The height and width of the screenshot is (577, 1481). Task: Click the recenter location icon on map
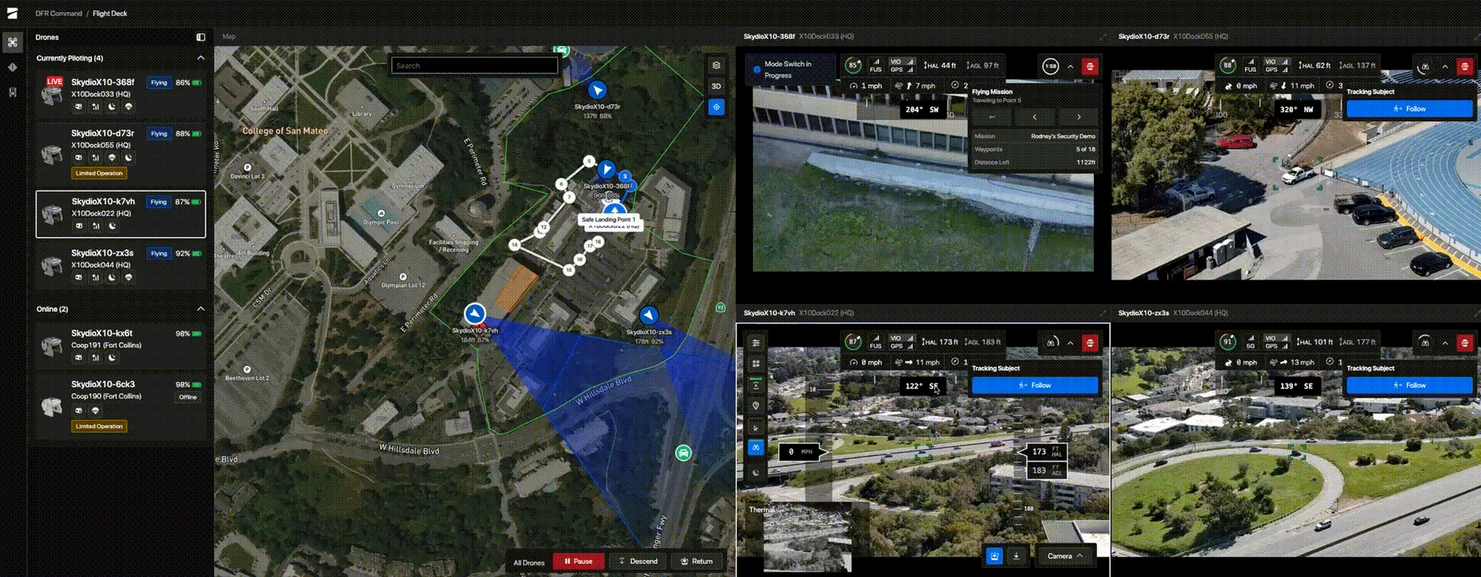click(716, 107)
